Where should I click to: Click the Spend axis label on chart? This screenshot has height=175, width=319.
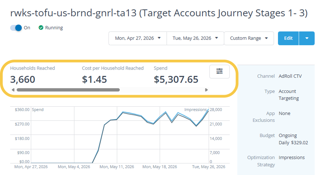point(38,110)
